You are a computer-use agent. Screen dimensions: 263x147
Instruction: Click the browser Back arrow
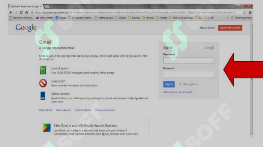[11, 12]
